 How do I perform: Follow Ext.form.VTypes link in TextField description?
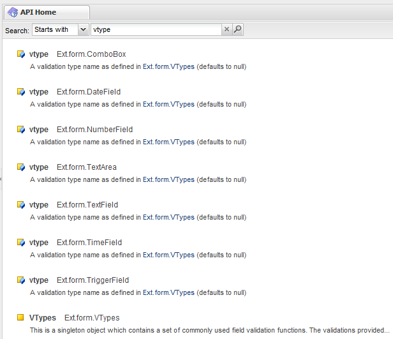coord(168,218)
